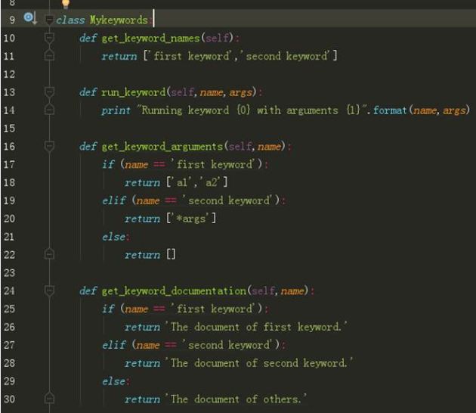
Task: Click args parameter in run_keyword signature
Action: (241, 93)
